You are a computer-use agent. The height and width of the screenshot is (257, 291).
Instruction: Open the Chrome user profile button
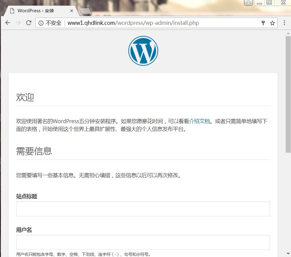248,3
